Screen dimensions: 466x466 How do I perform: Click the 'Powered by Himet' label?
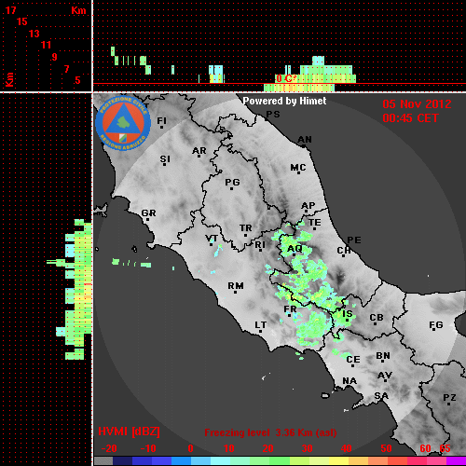(284, 101)
